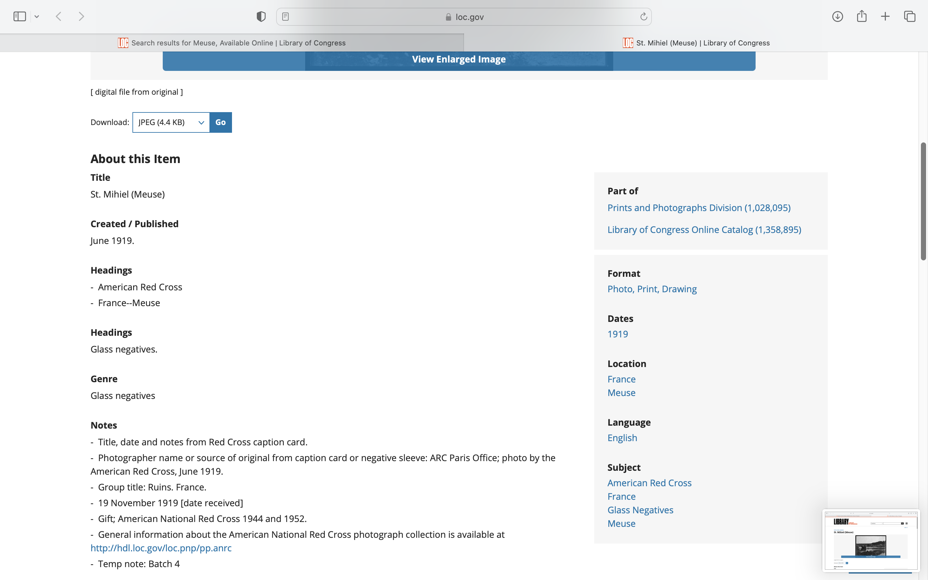
Task: Click the back navigation arrow
Action: [x=59, y=16]
